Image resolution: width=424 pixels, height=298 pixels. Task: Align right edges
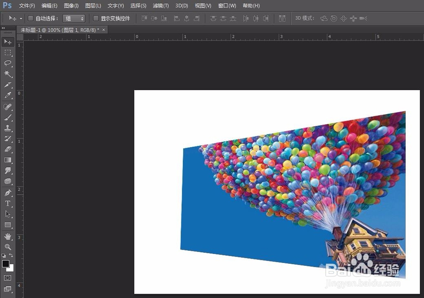click(197, 18)
